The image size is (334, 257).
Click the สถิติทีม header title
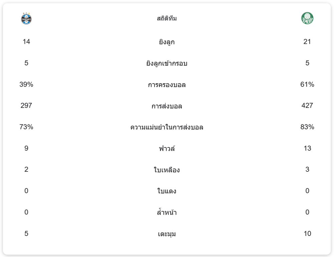click(167, 19)
